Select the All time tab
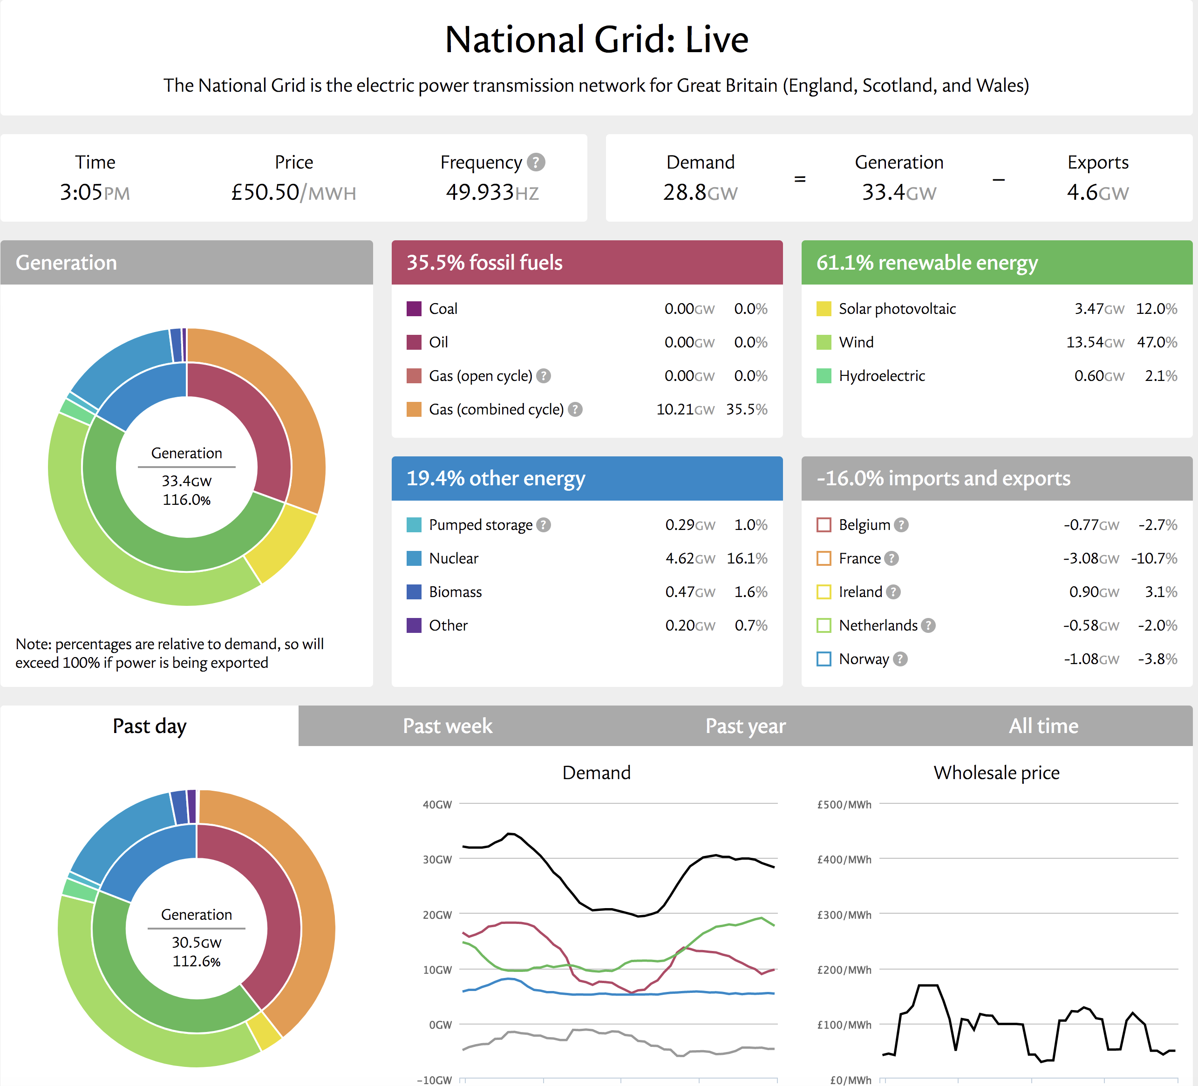This screenshot has width=1198, height=1086. pos(1043,726)
